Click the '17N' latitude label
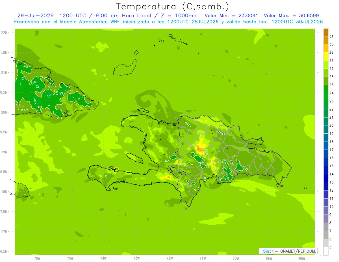The width and height of the screenshot is (339, 262). (4, 231)
